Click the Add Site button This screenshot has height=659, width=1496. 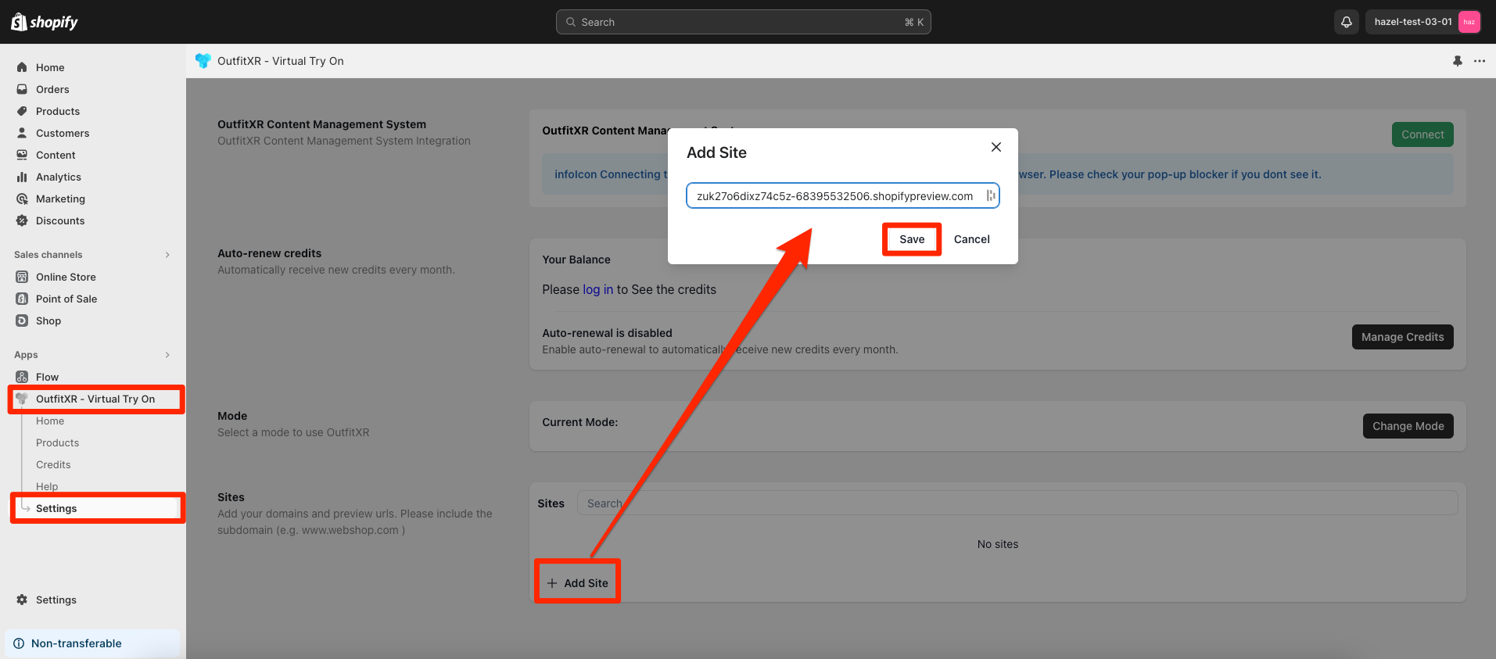pos(577,583)
